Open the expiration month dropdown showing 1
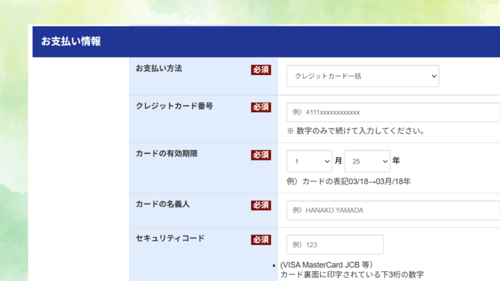500x281 pixels. click(309, 161)
